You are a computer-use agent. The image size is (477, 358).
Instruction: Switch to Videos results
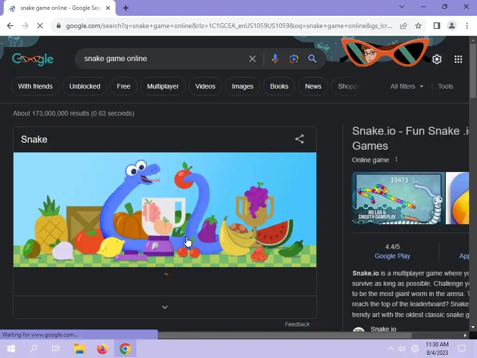coord(205,86)
